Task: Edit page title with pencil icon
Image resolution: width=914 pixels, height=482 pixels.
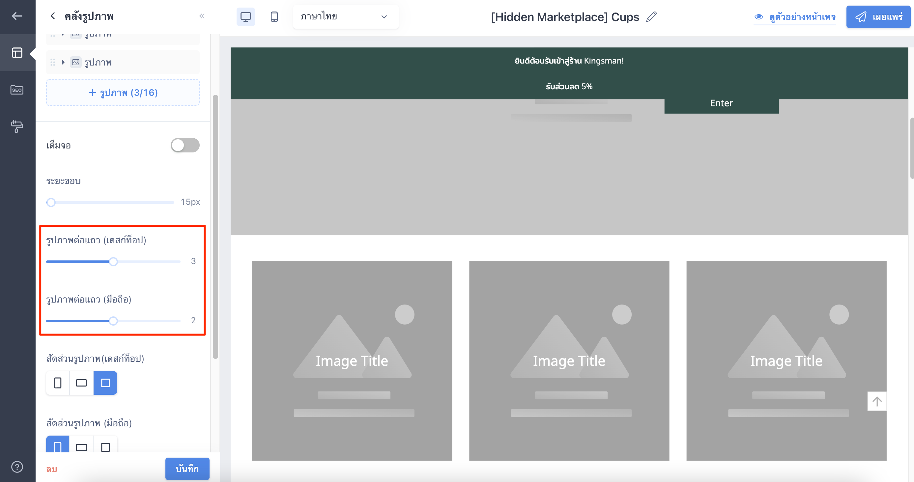Action: [x=651, y=17]
